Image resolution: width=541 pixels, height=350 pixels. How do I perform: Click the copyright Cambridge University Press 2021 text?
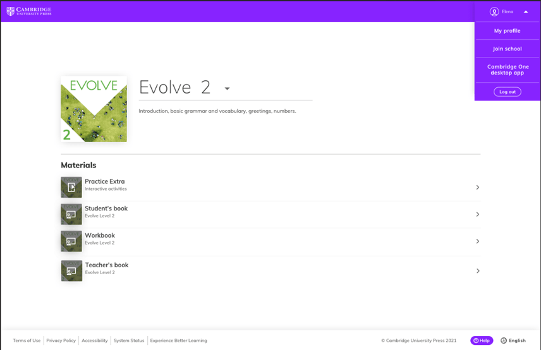419,341
